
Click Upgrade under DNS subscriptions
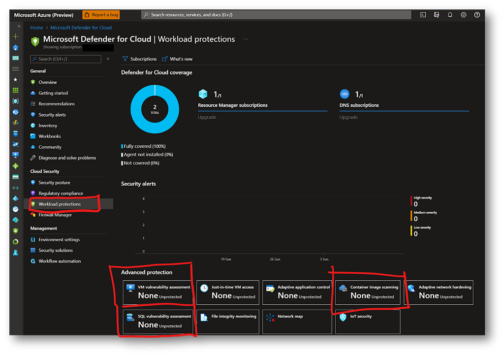pos(348,117)
